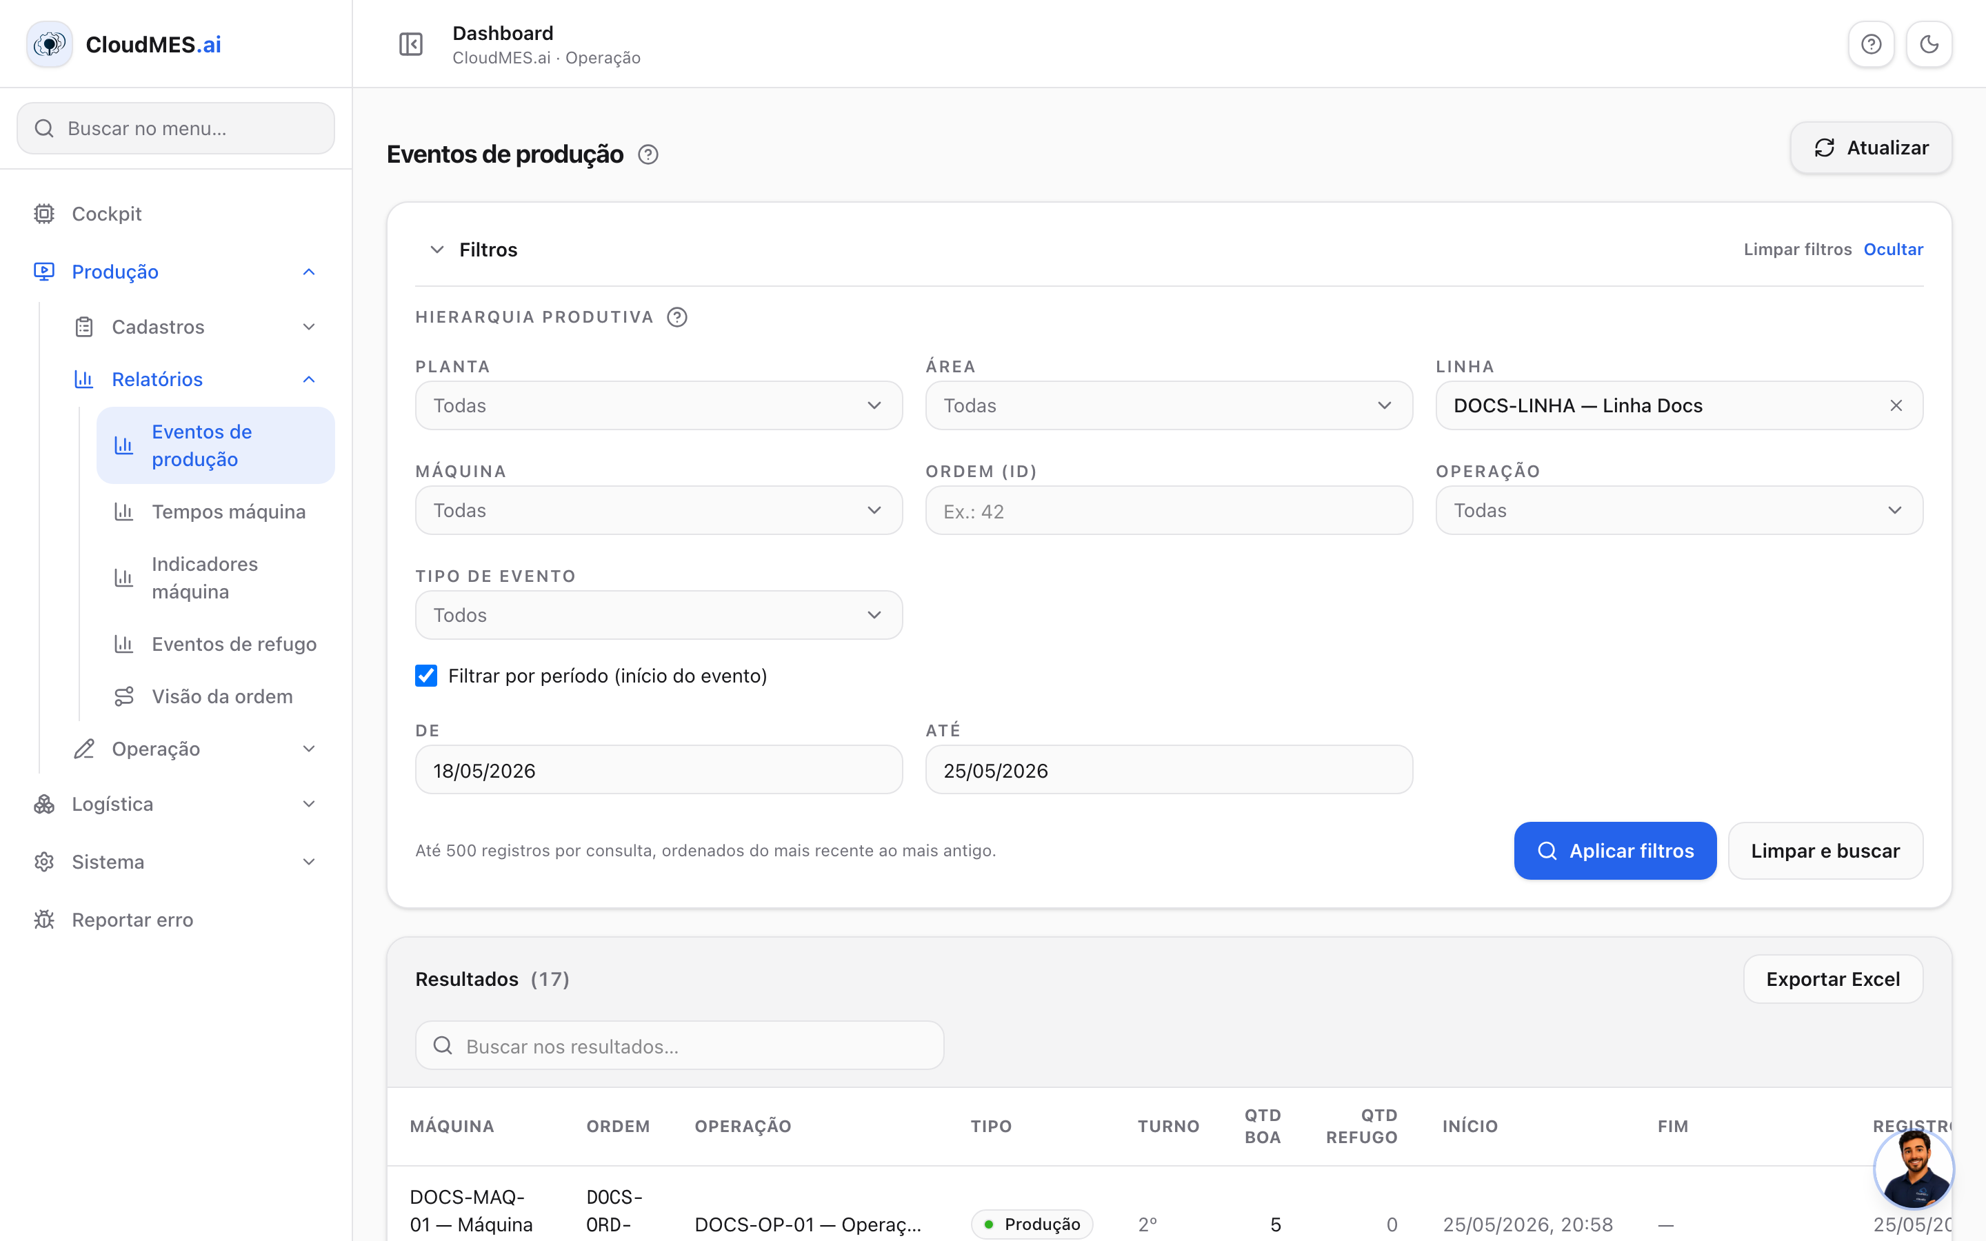Click the Aplicar filtros button
1986x1241 pixels.
pyautogui.click(x=1614, y=850)
